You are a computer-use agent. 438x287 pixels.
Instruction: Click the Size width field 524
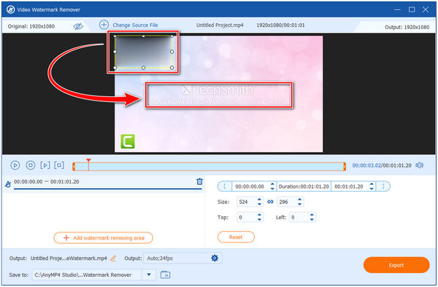click(247, 202)
